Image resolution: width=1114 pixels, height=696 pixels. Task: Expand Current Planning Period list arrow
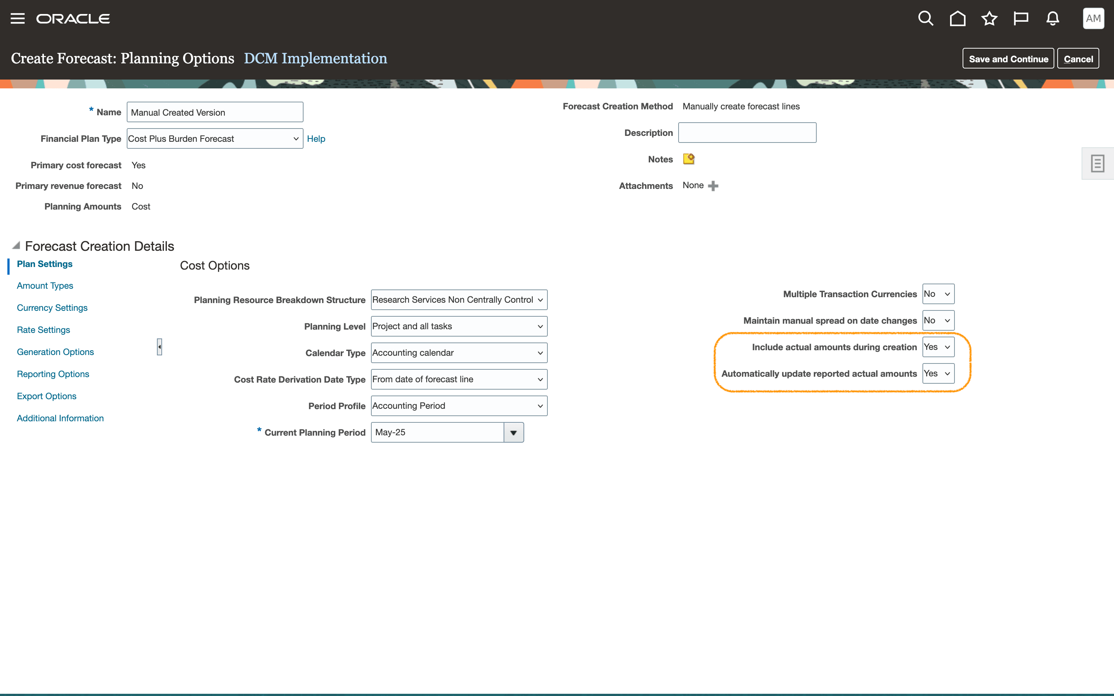513,433
